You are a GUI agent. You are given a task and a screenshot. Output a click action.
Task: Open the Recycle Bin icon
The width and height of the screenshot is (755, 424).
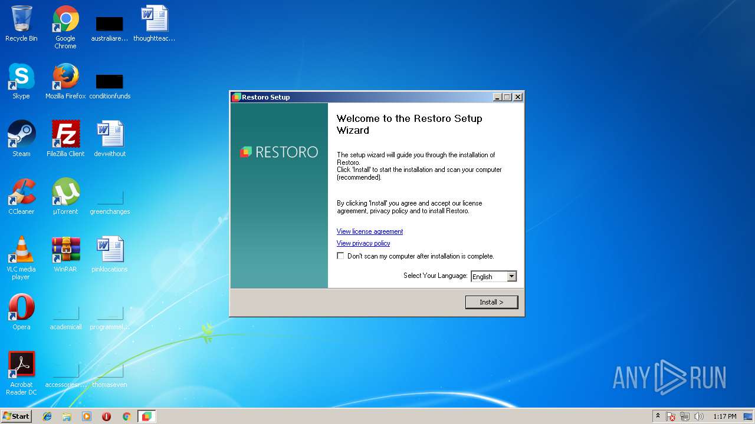coord(21,24)
